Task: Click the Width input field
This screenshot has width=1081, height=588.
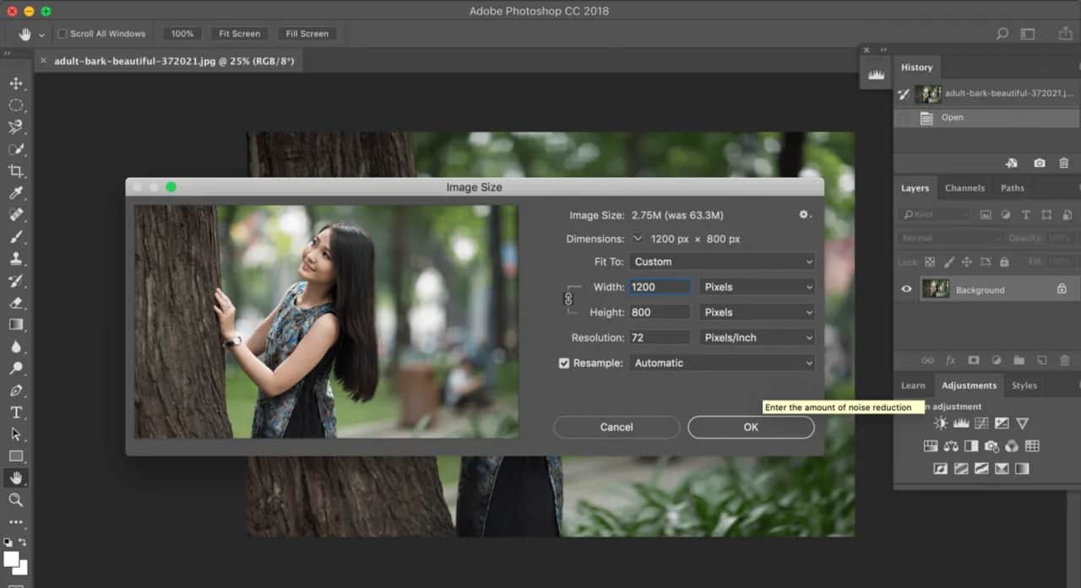Action: 660,287
